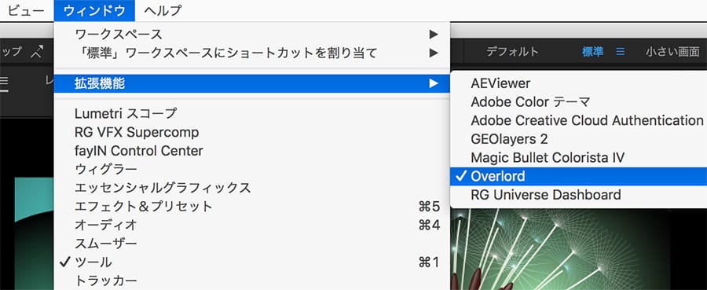Open エッセンシャルグラフィックス panel

(x=251, y=188)
